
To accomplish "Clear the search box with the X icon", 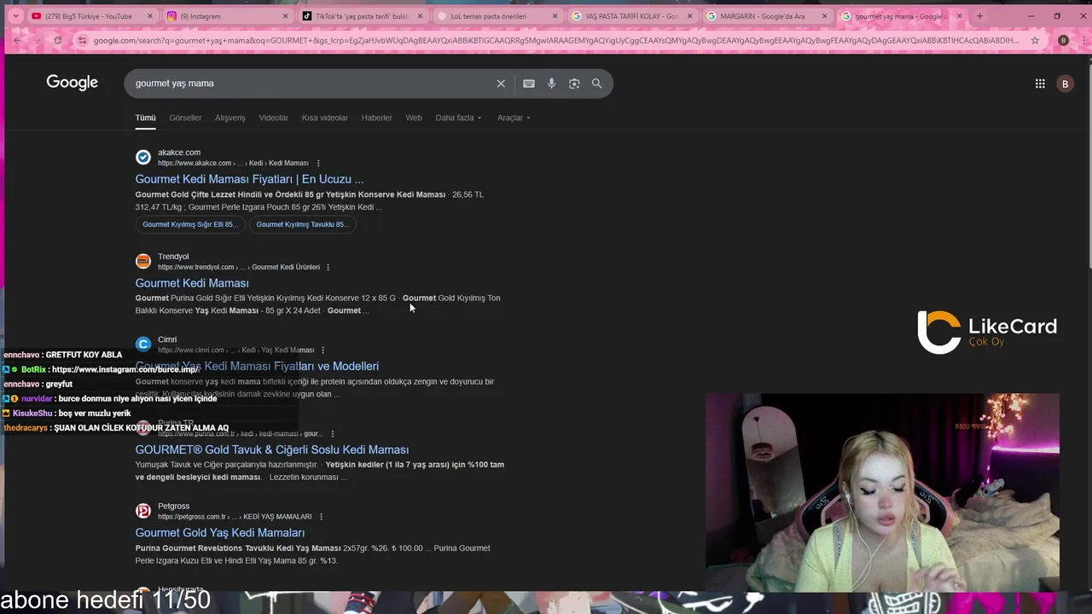I will (x=501, y=84).
